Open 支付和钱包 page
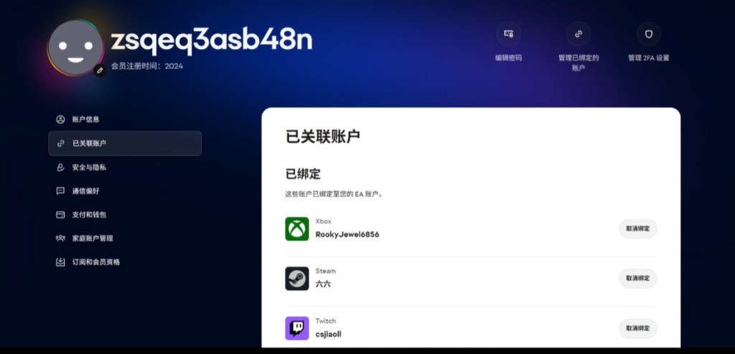This screenshot has height=354, width=735. pyautogui.click(x=89, y=215)
